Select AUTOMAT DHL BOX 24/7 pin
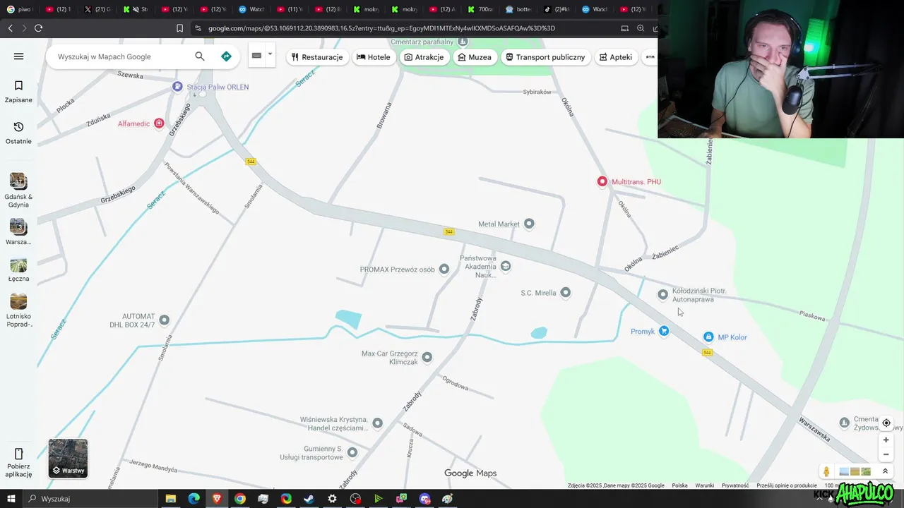904x508 pixels. point(165,320)
